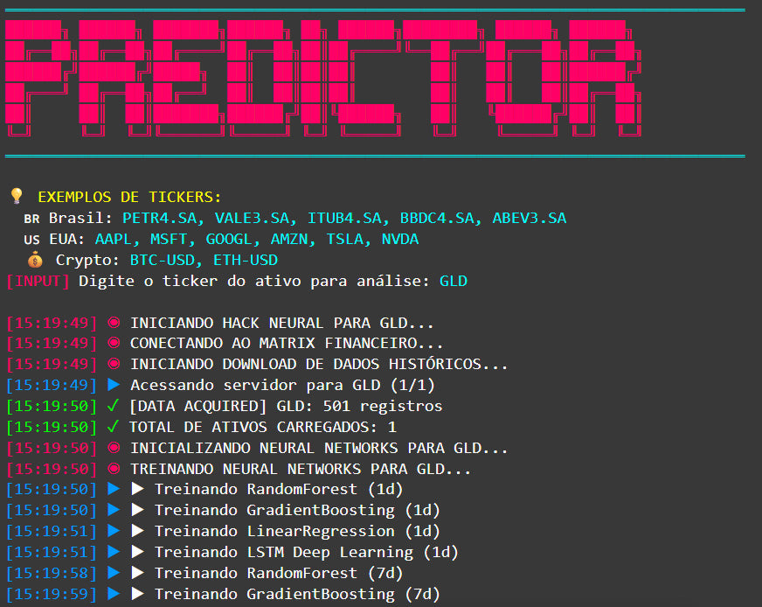Click the red [INPUT] prompt tag
The width and height of the screenshot is (762, 607).
pyautogui.click(x=38, y=281)
